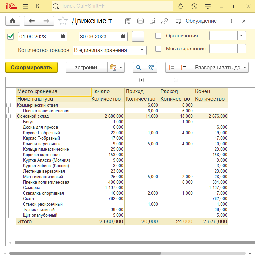Open the Организация dropdown
This screenshot has width=255, height=257.
(241, 36)
